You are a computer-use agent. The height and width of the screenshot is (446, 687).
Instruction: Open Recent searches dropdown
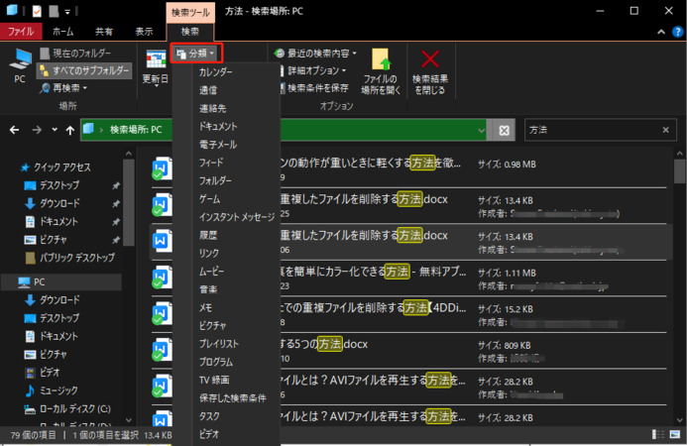tap(315, 54)
